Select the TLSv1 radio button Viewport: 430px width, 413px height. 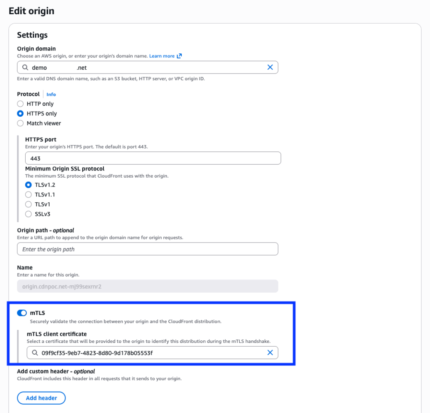pyautogui.click(x=28, y=204)
